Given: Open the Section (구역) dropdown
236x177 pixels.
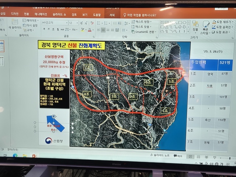Looking at the screenshot, I should pyautogui.click(x=29, y=30).
